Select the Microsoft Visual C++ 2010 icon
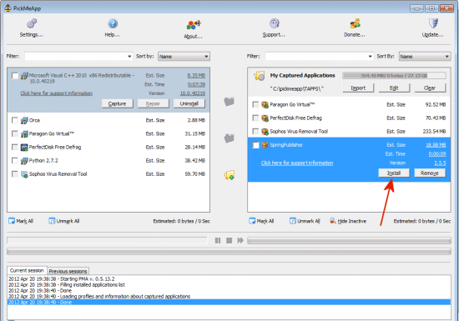 click(x=24, y=76)
